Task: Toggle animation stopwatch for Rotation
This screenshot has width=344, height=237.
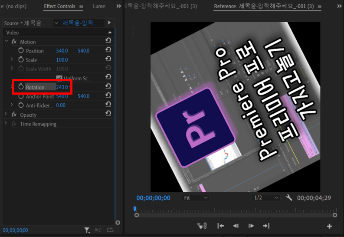Action: (21, 87)
